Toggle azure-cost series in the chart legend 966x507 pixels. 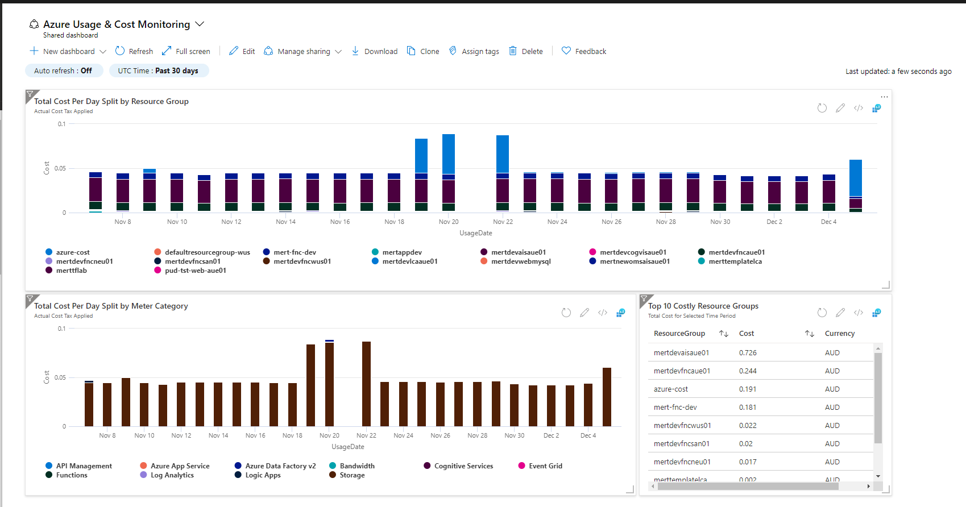click(67, 252)
